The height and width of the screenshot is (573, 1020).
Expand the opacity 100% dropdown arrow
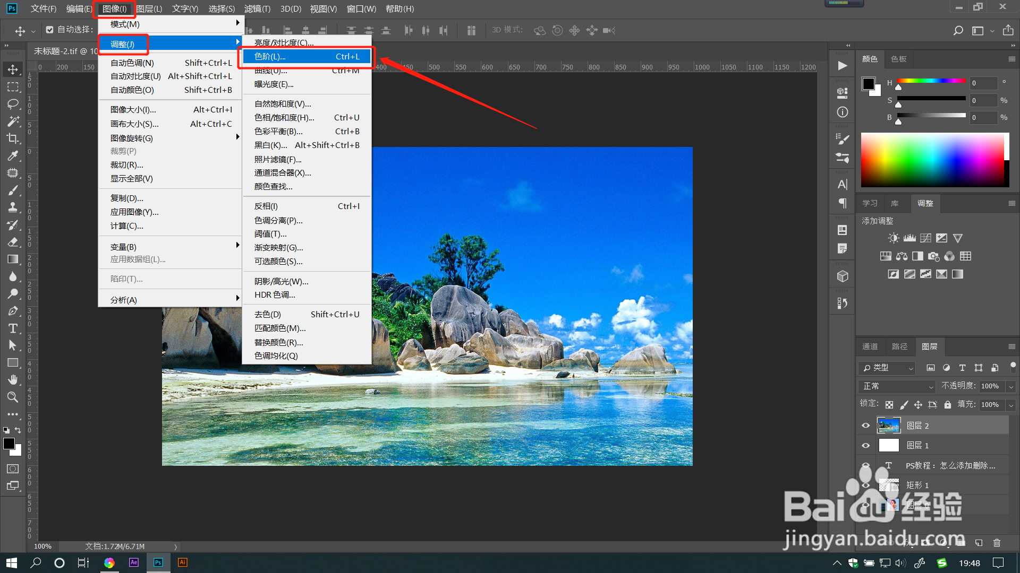pyautogui.click(x=1011, y=387)
